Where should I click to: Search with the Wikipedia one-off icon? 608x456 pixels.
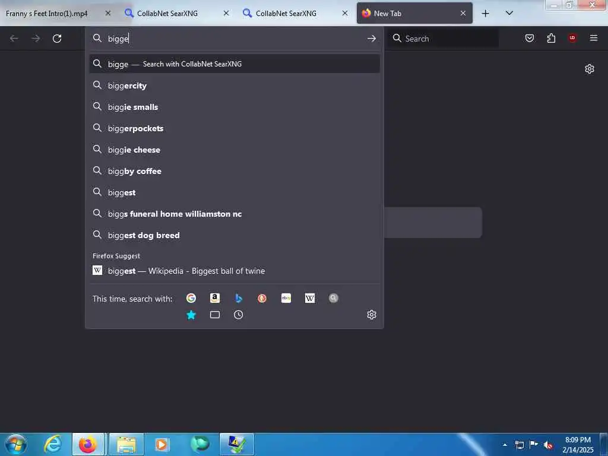point(310,298)
